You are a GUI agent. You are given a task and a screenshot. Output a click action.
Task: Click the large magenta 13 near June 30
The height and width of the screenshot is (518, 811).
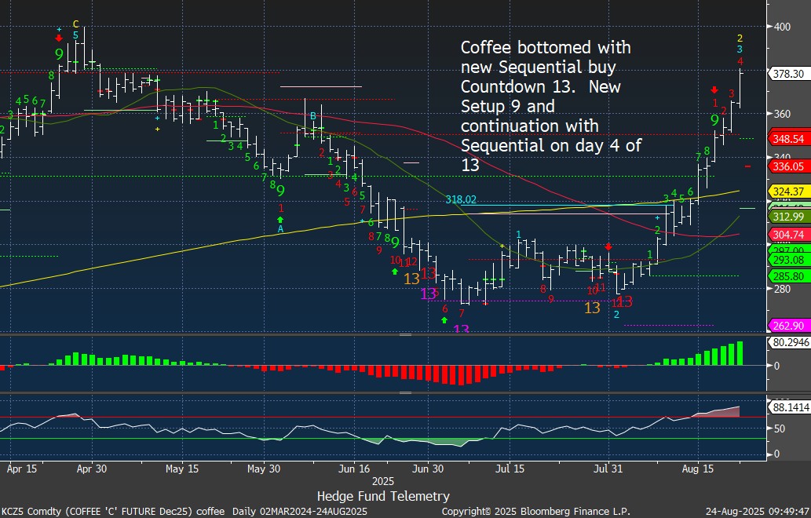(x=429, y=294)
